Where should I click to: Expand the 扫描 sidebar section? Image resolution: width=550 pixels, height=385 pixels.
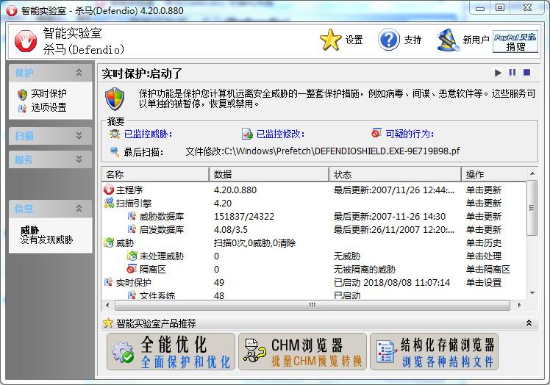tap(79, 136)
